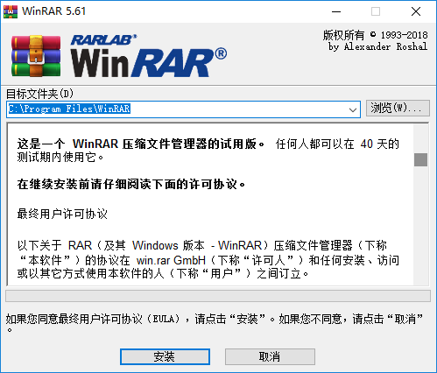This screenshot has width=437, height=373.
Task: Click the registered trademark symbol beside WinRAR
Action: click(221, 53)
